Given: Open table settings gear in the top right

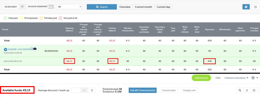Looking at the screenshot, I should point(255,7).
